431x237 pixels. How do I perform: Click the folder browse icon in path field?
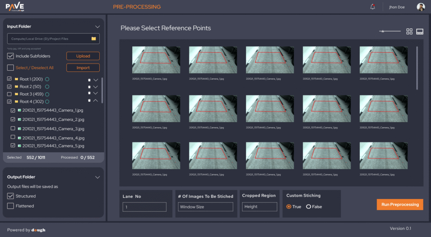tap(94, 39)
